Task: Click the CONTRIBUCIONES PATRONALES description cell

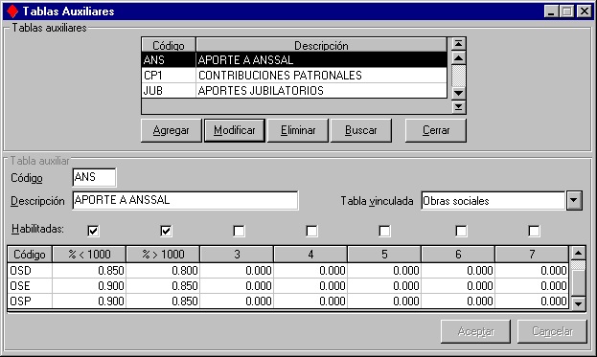Action: pos(321,76)
